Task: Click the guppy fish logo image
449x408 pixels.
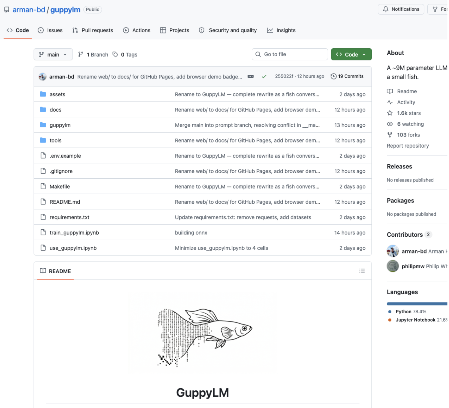Action: click(205, 337)
